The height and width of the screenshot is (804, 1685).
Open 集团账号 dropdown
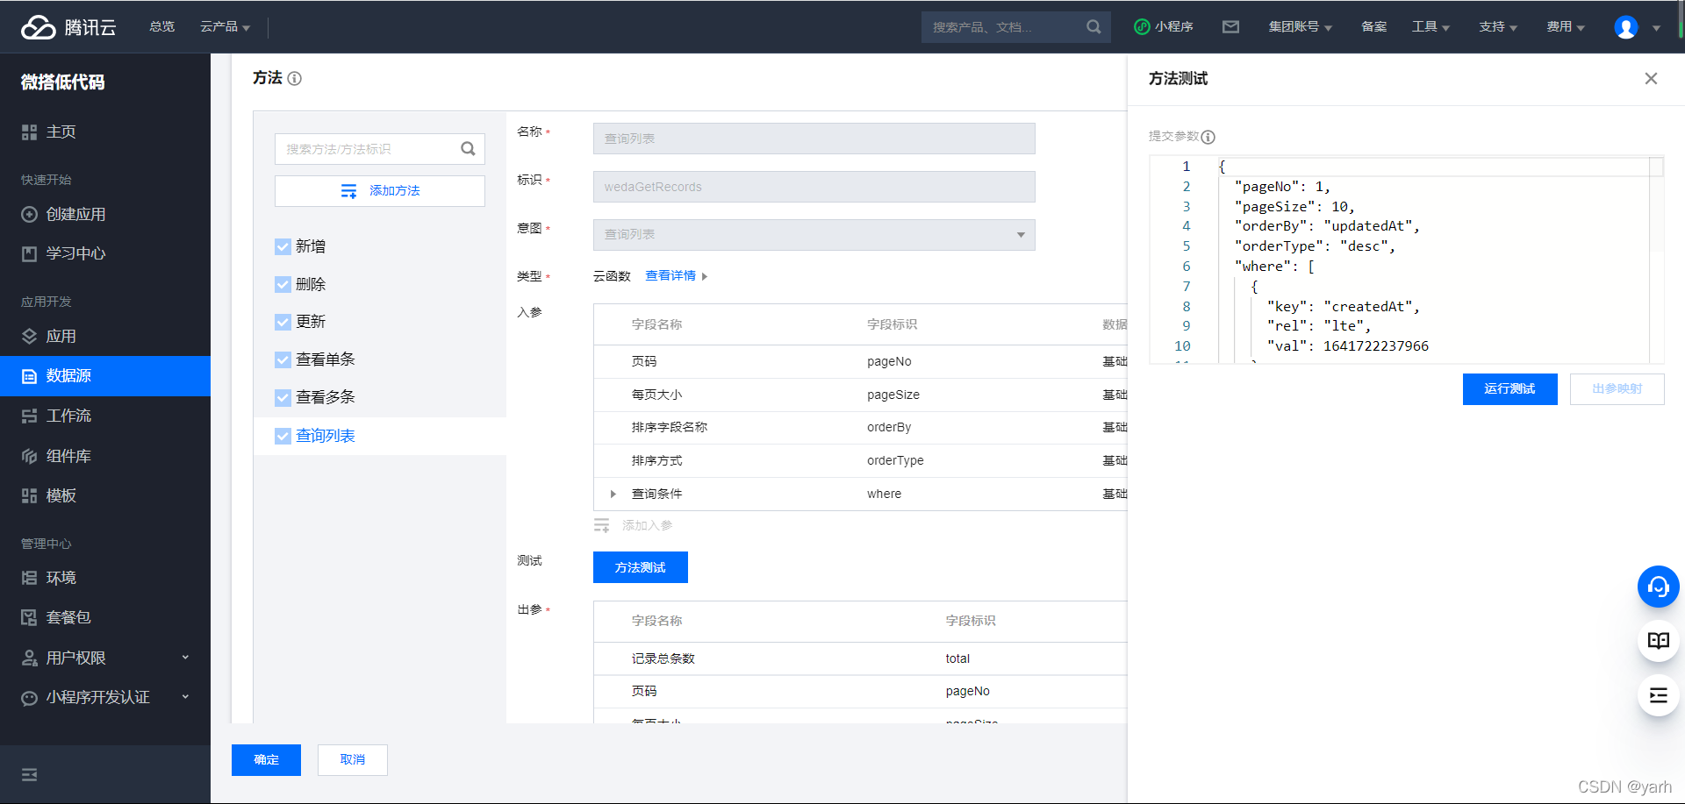[x=1300, y=27]
